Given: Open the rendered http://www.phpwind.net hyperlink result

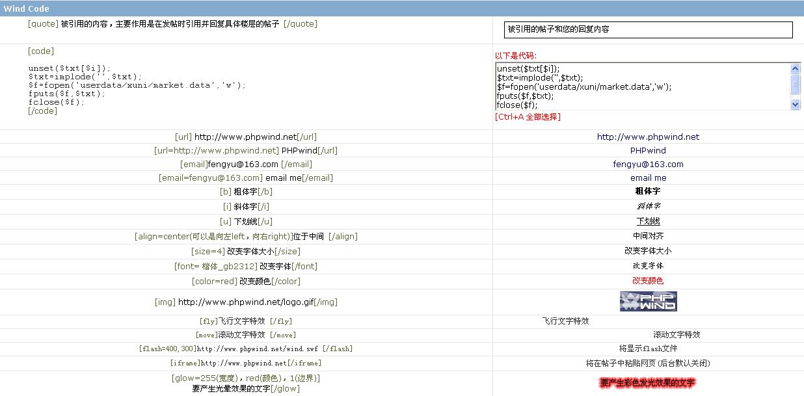Looking at the screenshot, I should coord(648,137).
